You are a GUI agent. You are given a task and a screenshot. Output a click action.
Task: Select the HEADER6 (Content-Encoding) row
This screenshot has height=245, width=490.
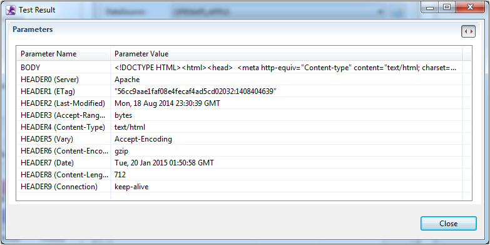[240, 151]
